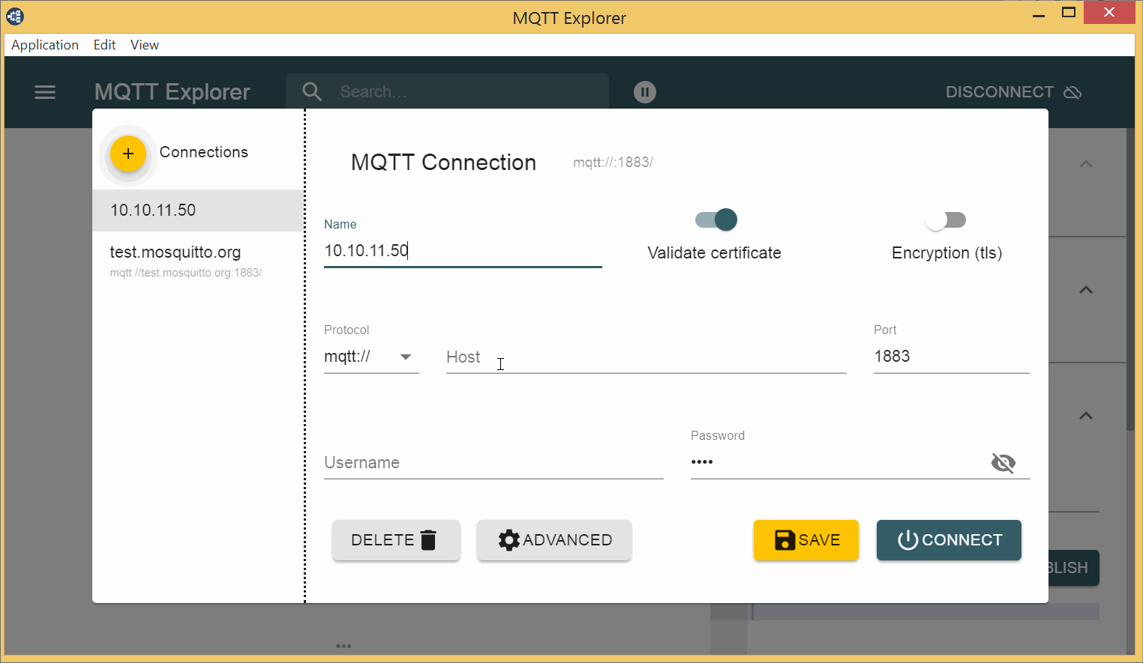Collapse the middle right panel chevron
The image size is (1143, 663).
pos(1085,290)
